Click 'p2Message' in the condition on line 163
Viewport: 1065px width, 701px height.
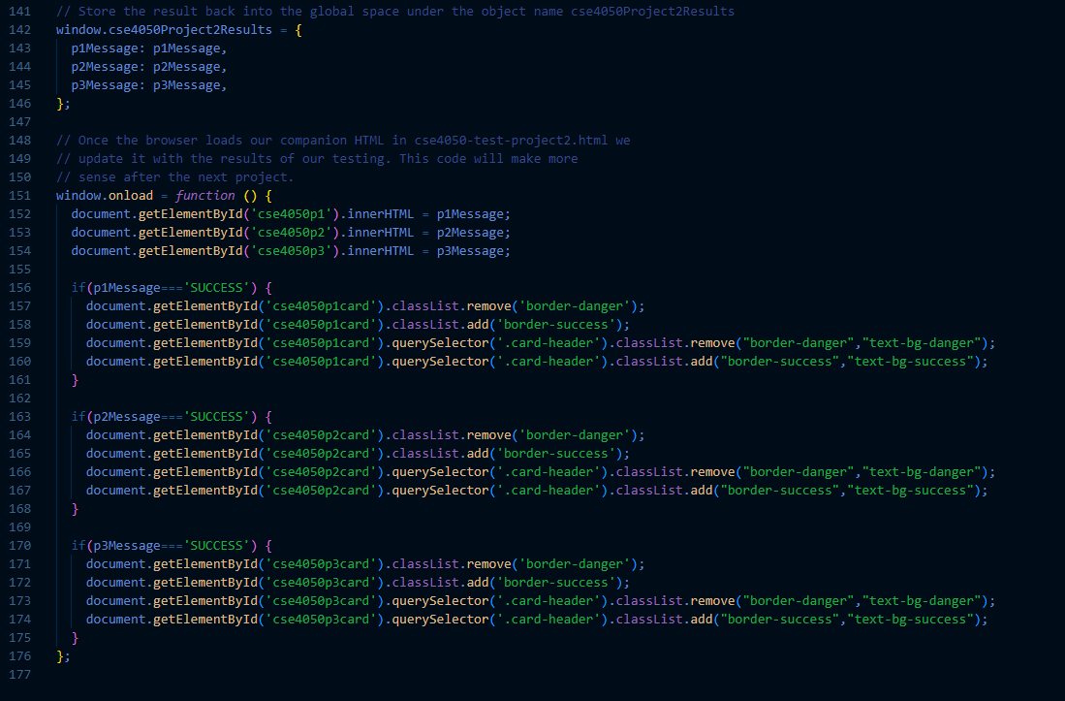click(127, 416)
